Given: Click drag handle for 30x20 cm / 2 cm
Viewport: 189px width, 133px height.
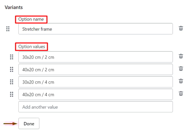Looking at the screenshot, I should [11, 57].
